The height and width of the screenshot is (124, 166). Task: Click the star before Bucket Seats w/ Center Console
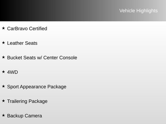[3, 57]
